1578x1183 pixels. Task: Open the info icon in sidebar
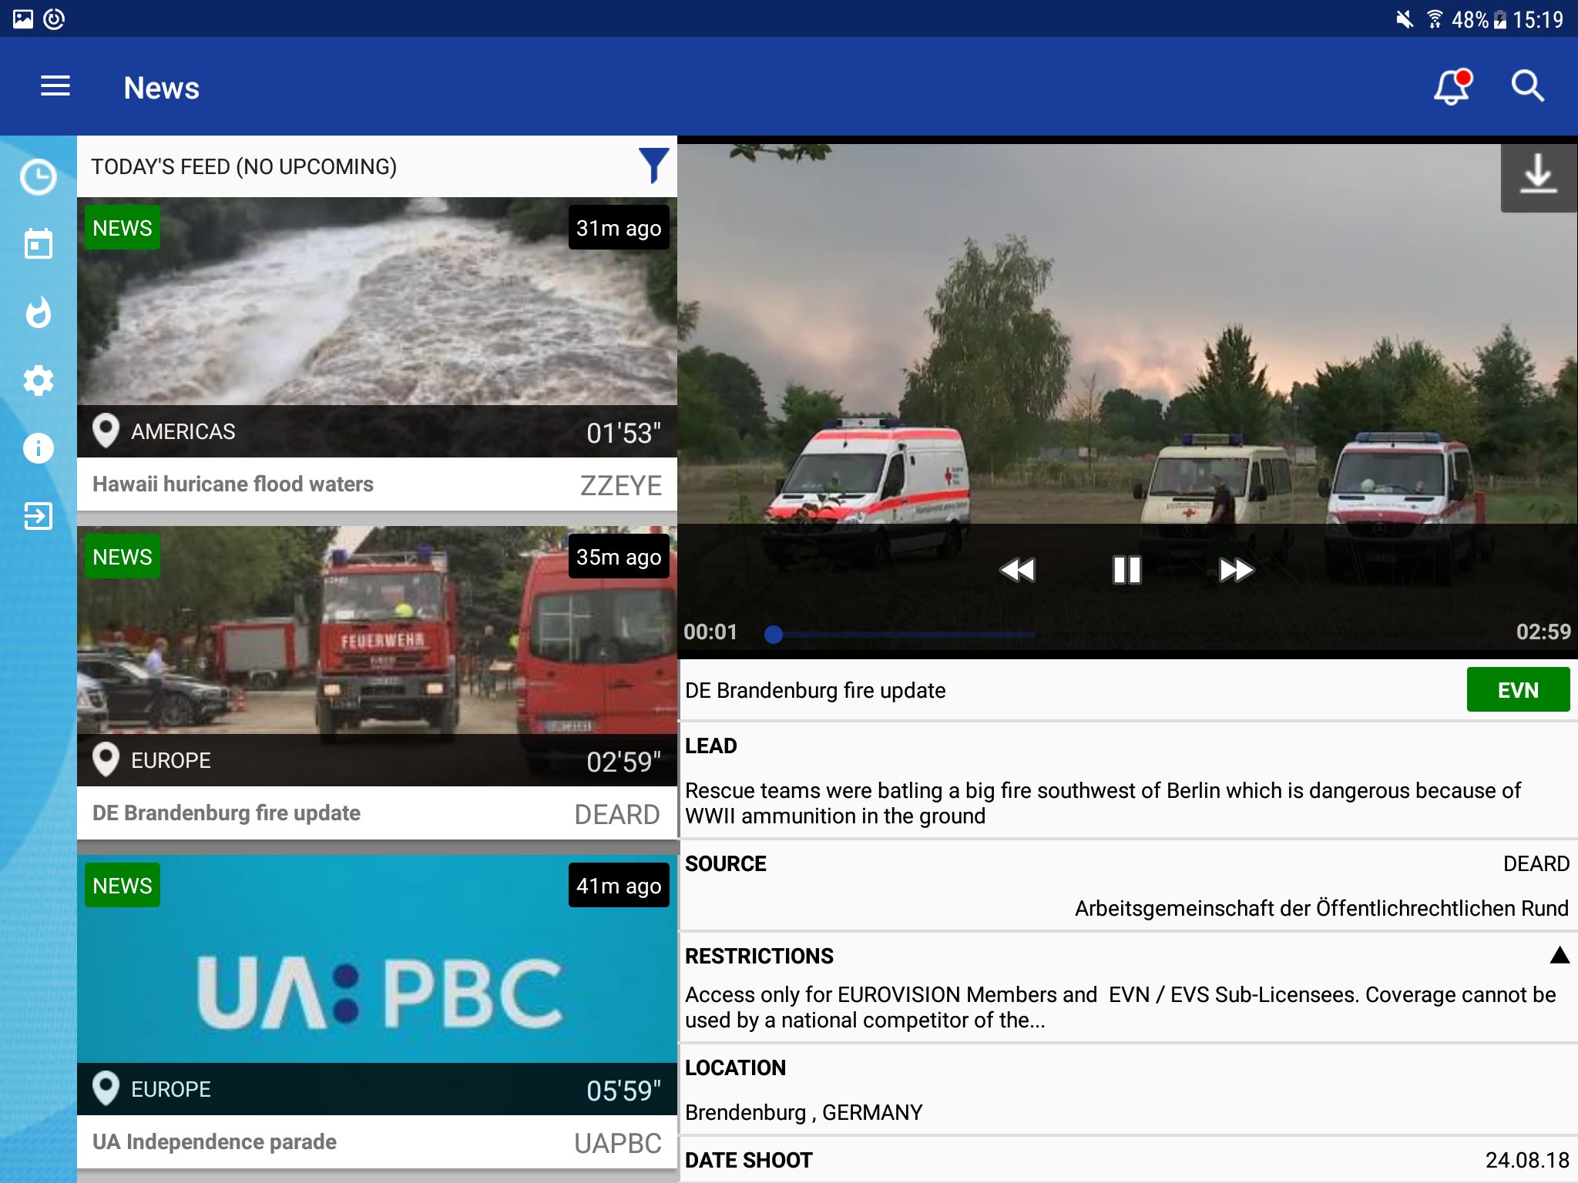click(x=38, y=447)
